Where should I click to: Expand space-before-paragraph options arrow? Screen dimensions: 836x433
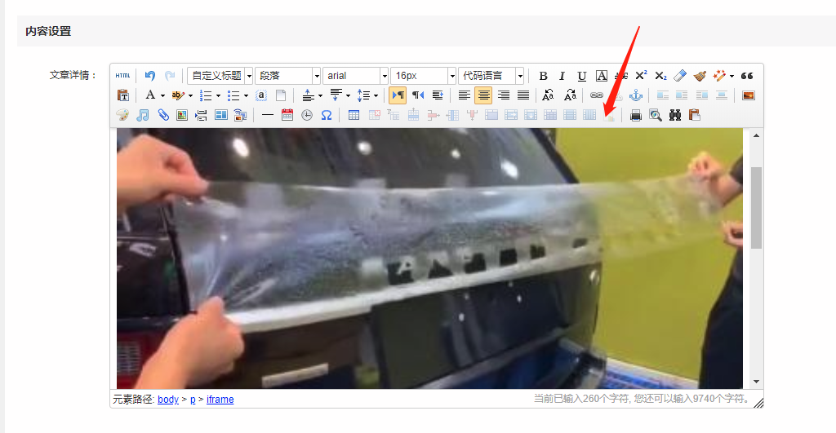(x=320, y=96)
